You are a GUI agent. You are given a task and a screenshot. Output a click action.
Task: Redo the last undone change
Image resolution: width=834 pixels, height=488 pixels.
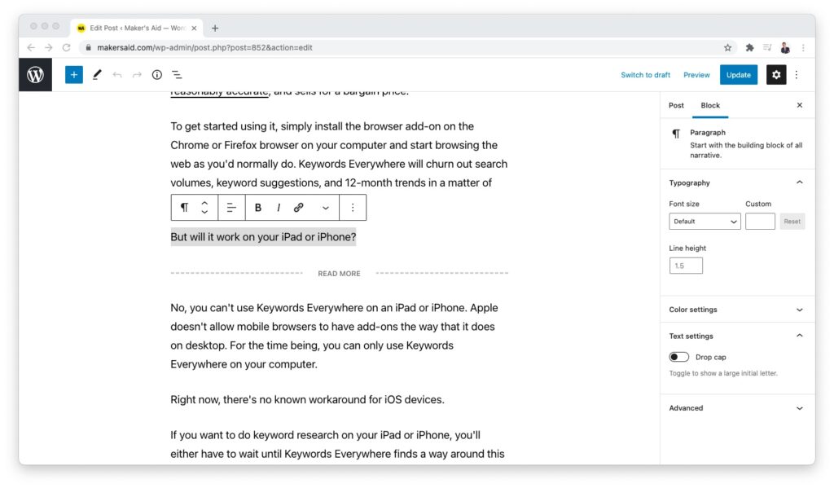point(137,75)
